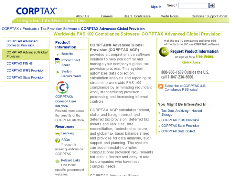Viewport: 235px width, 176px height.
Task: Open the Benefits link
Action: pos(67,54)
